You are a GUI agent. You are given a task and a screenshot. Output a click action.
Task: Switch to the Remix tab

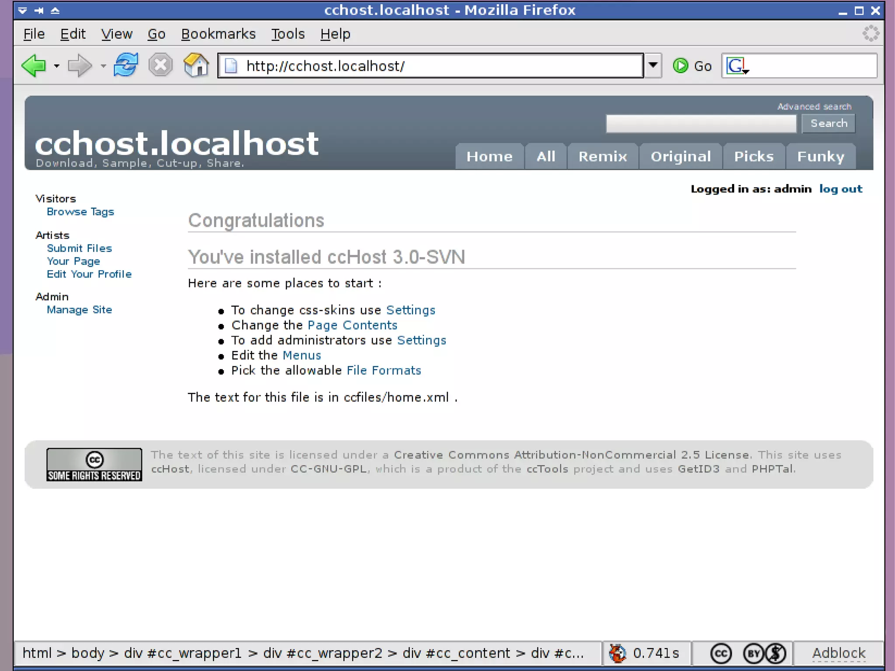[x=603, y=156]
